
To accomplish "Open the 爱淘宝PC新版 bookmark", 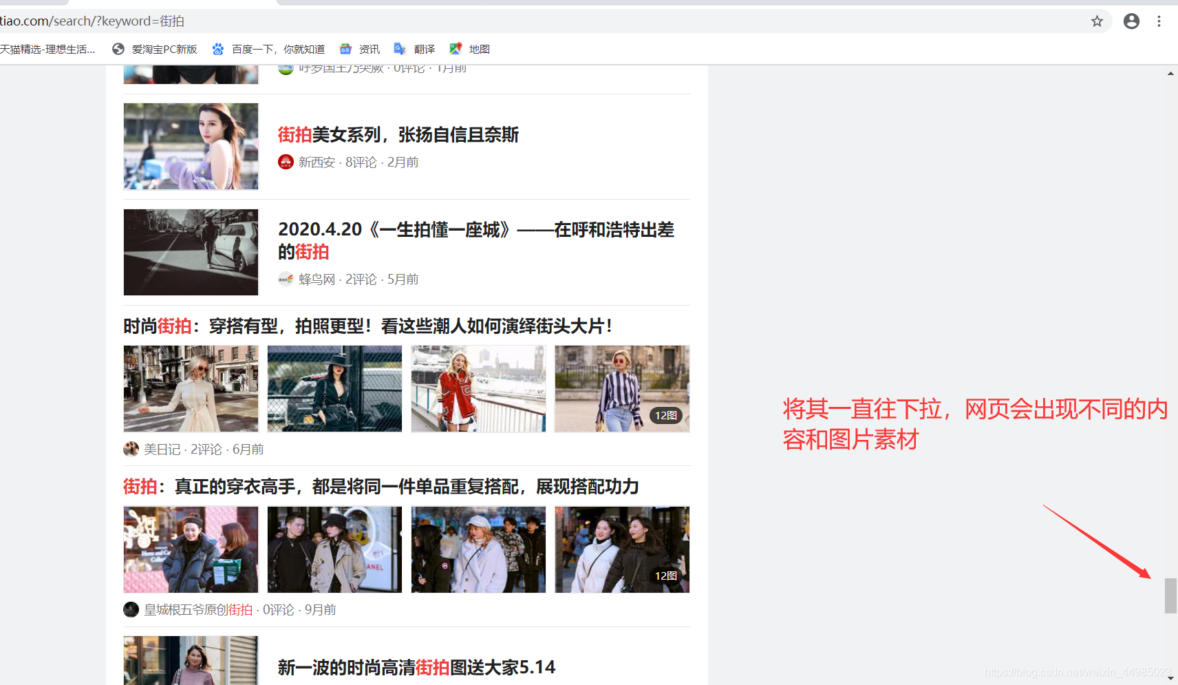I will click(x=164, y=49).
